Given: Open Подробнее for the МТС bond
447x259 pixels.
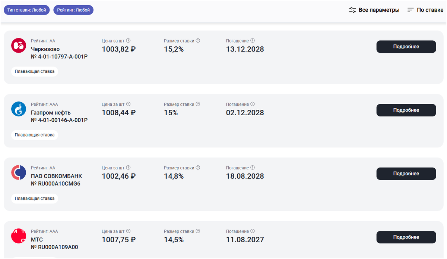Looking at the screenshot, I should [406, 237].
